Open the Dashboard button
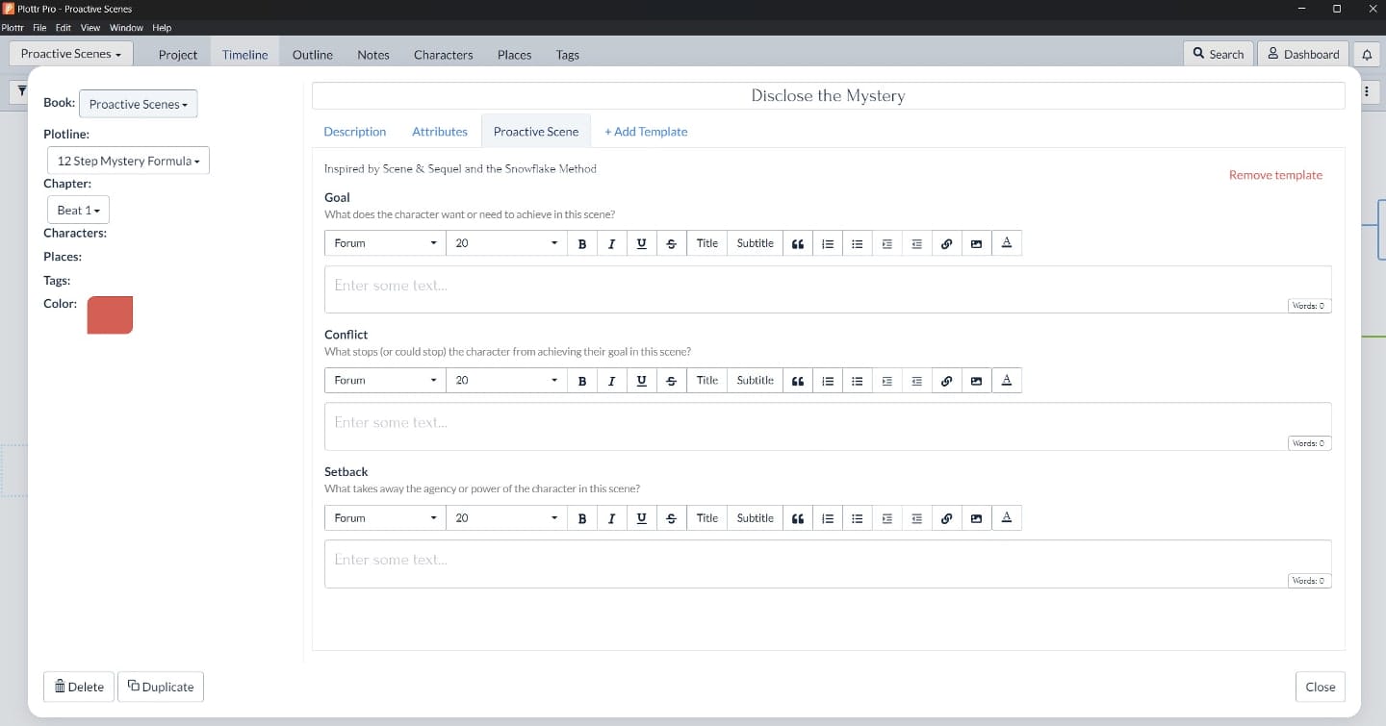The image size is (1386, 726). tap(1302, 54)
